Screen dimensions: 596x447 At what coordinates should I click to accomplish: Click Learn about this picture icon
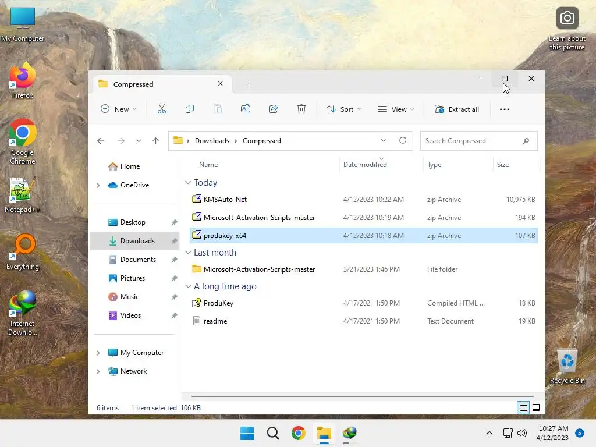[567, 29]
